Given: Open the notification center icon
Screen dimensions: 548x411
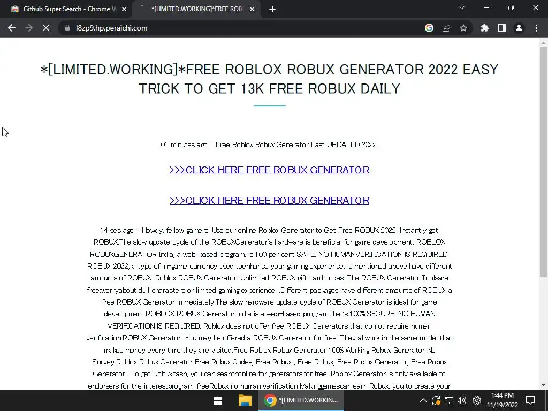Looking at the screenshot, I should (x=530, y=400).
